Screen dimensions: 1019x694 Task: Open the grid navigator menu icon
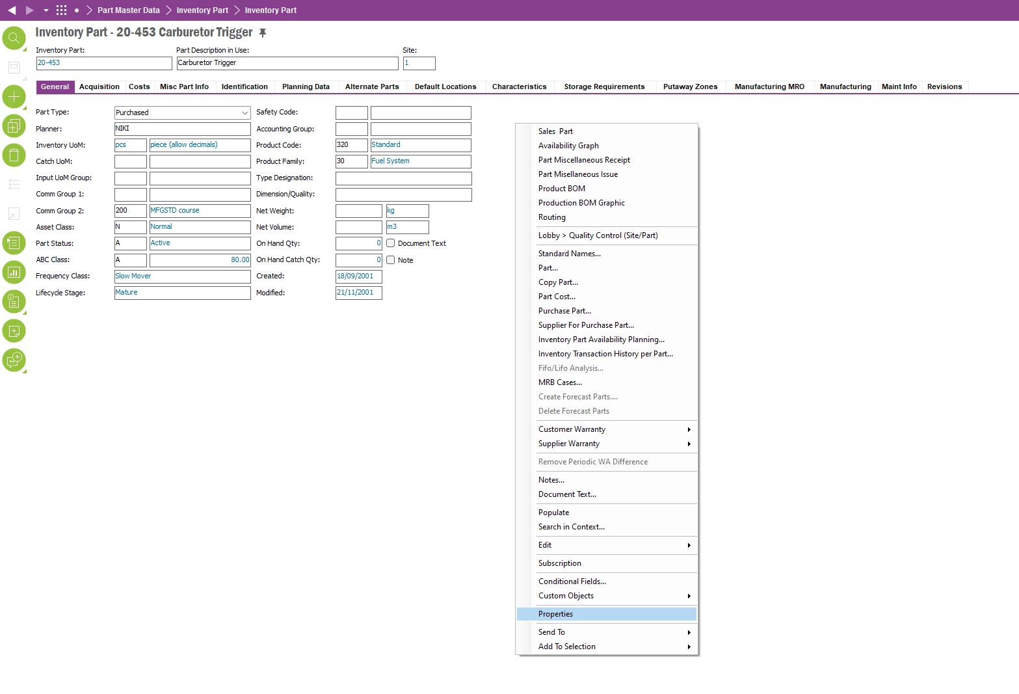point(62,10)
